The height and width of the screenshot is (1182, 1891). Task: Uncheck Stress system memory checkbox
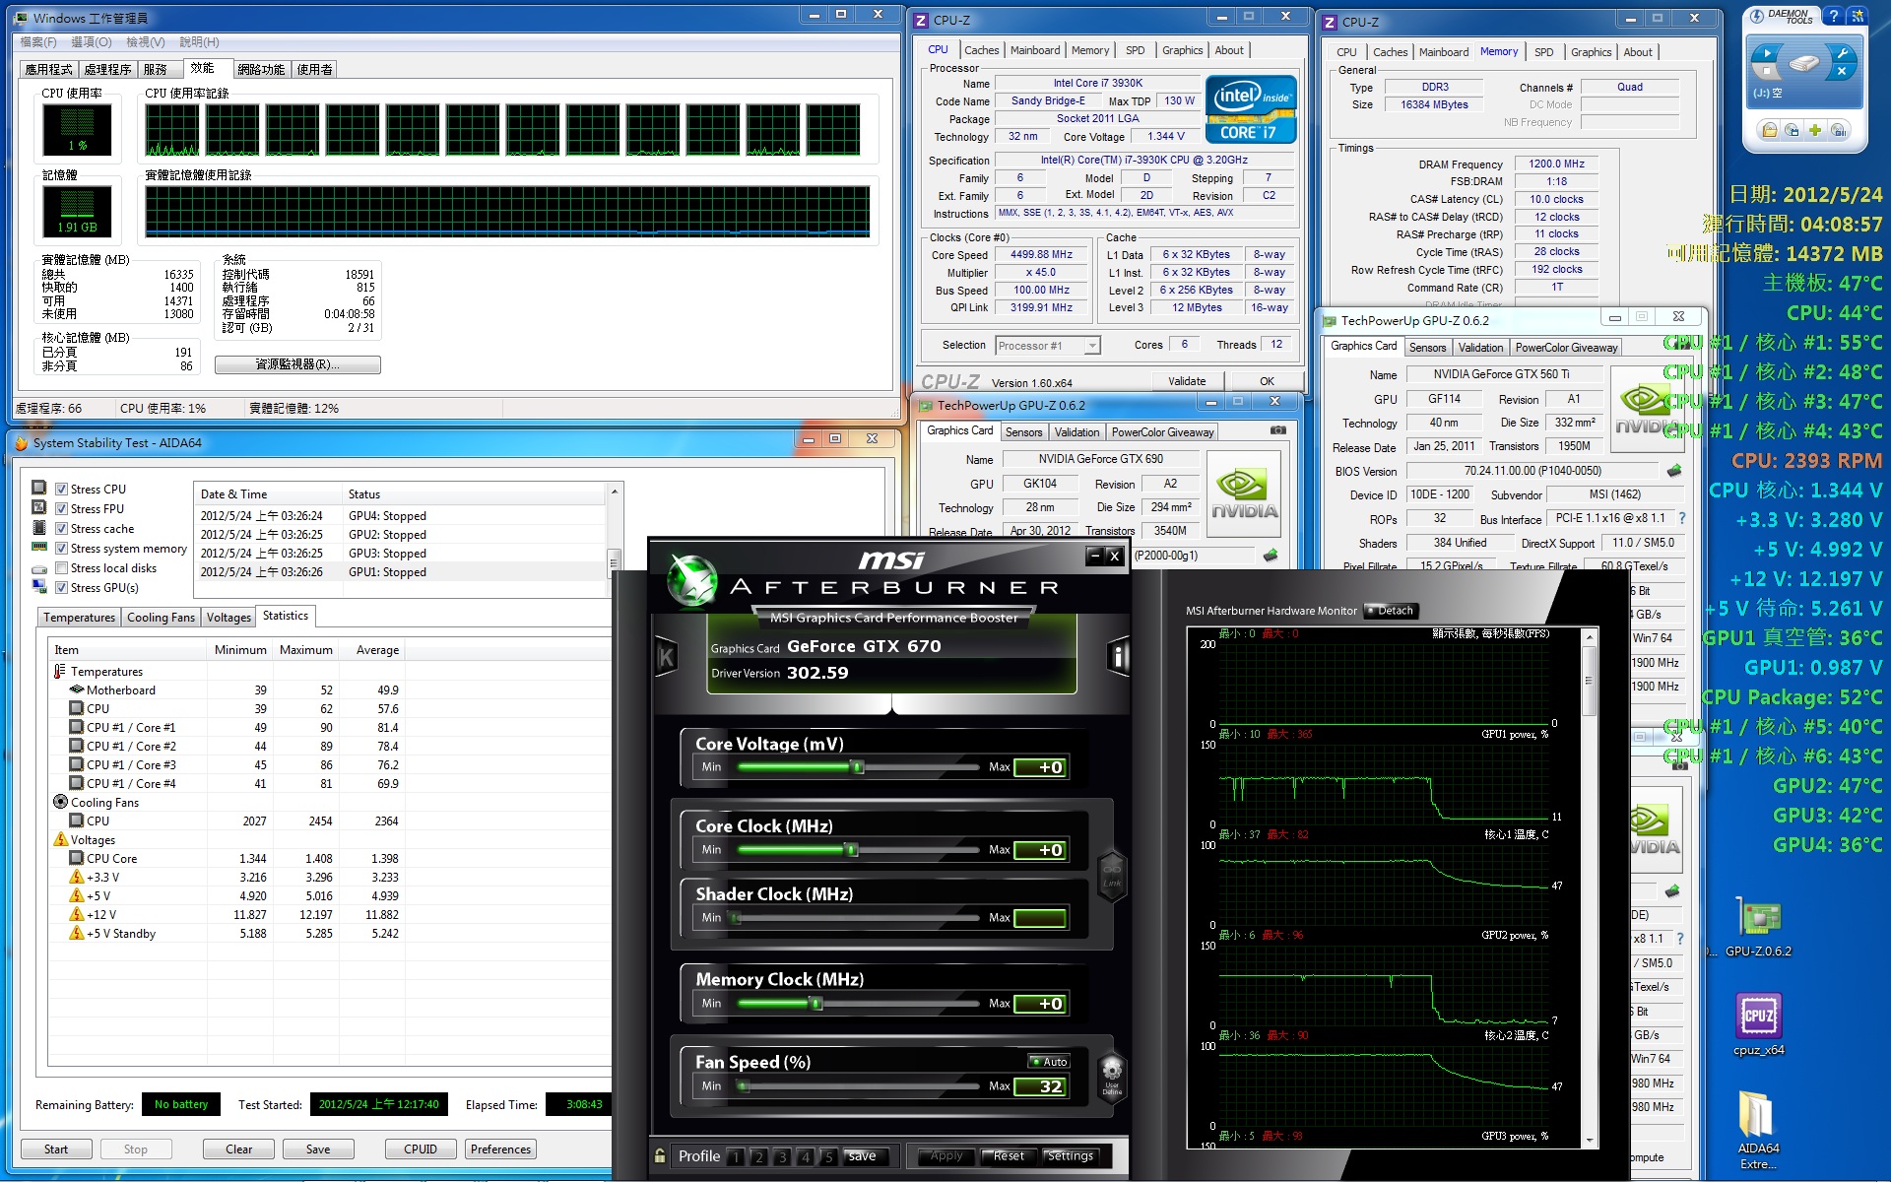[61, 549]
